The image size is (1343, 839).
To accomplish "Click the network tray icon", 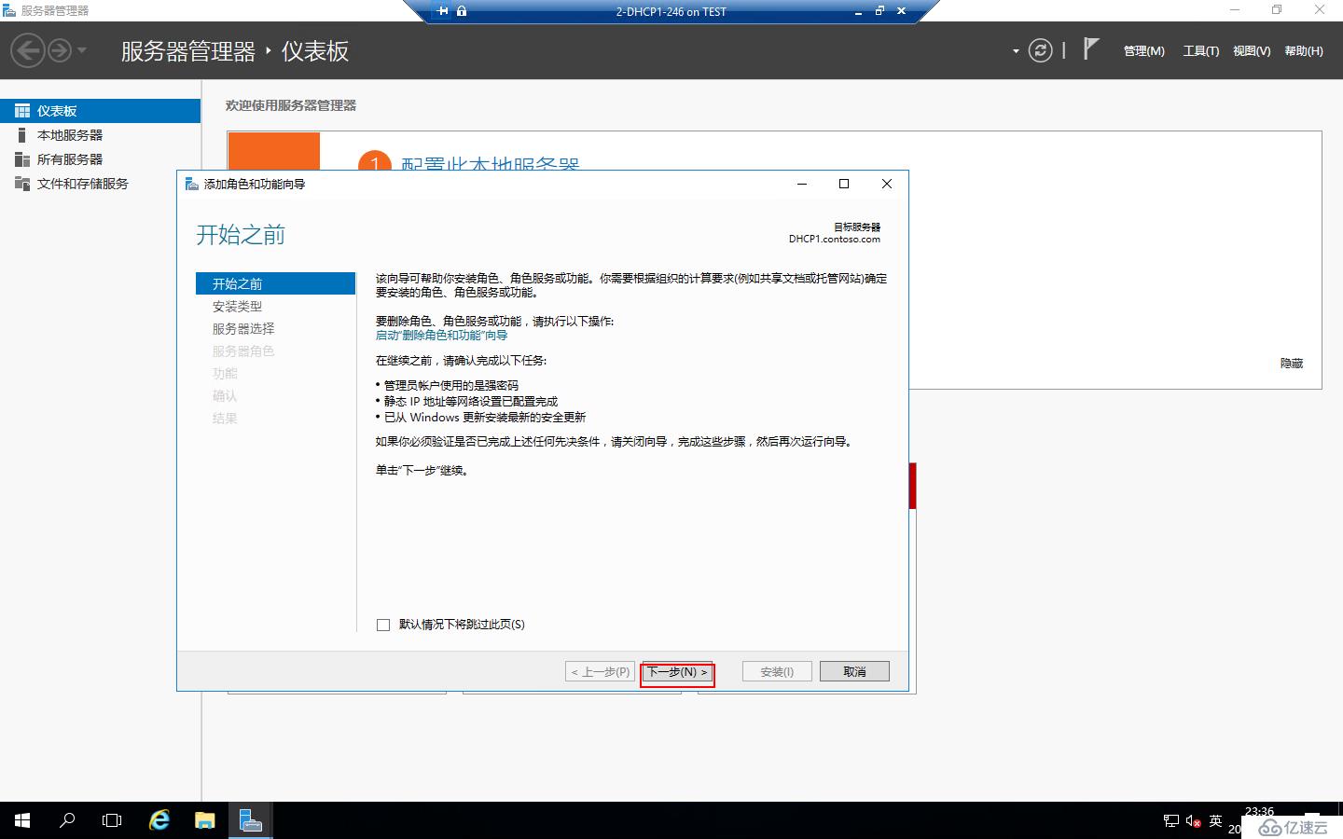I will click(1171, 821).
